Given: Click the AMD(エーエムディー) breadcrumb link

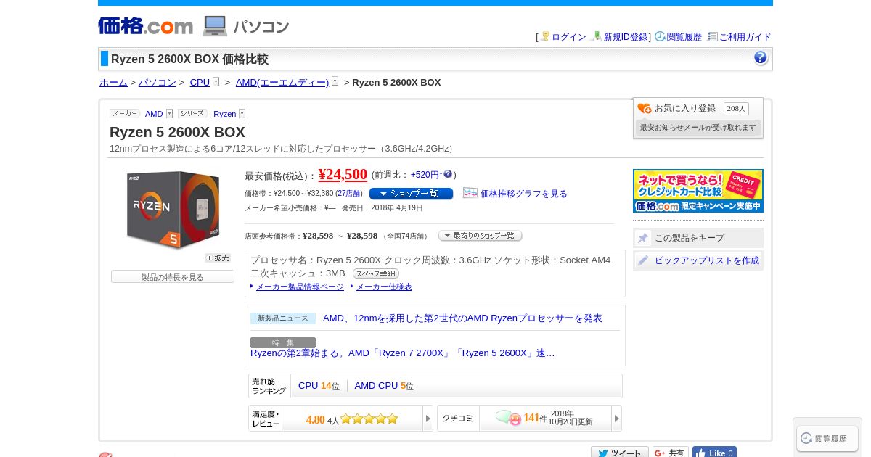Looking at the screenshot, I should [x=282, y=82].
